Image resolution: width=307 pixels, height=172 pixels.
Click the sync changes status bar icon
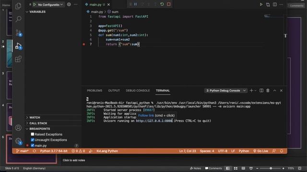pyautogui.click(x=35, y=151)
